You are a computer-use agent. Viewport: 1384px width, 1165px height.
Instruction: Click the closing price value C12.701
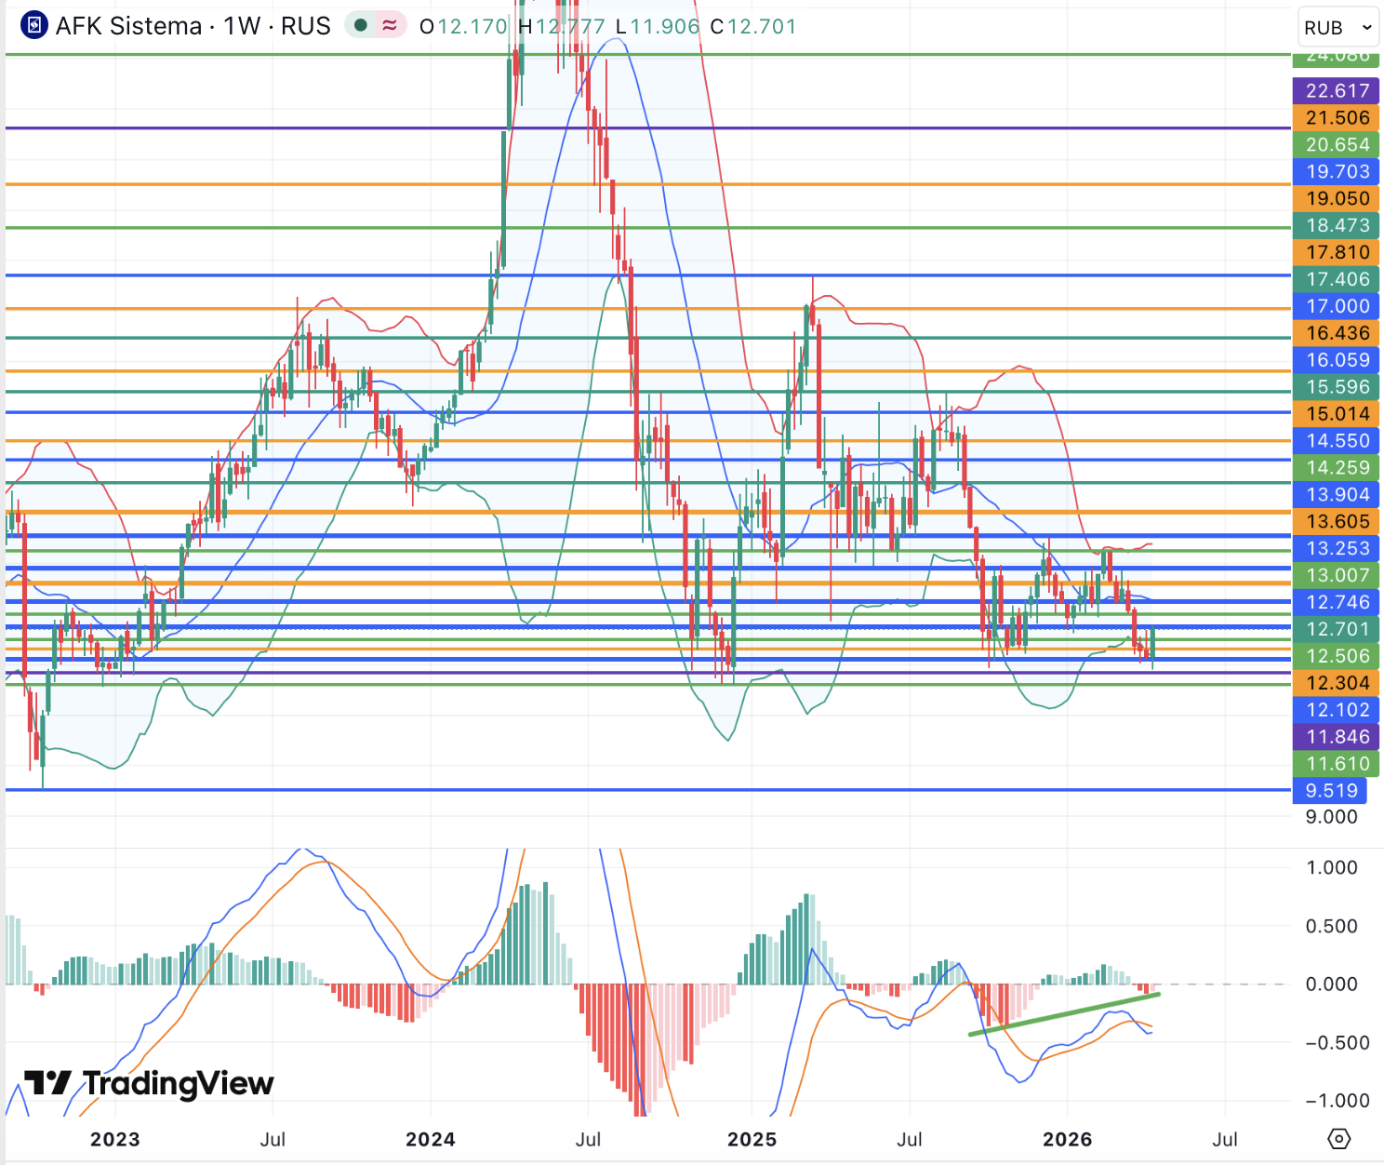753,26
